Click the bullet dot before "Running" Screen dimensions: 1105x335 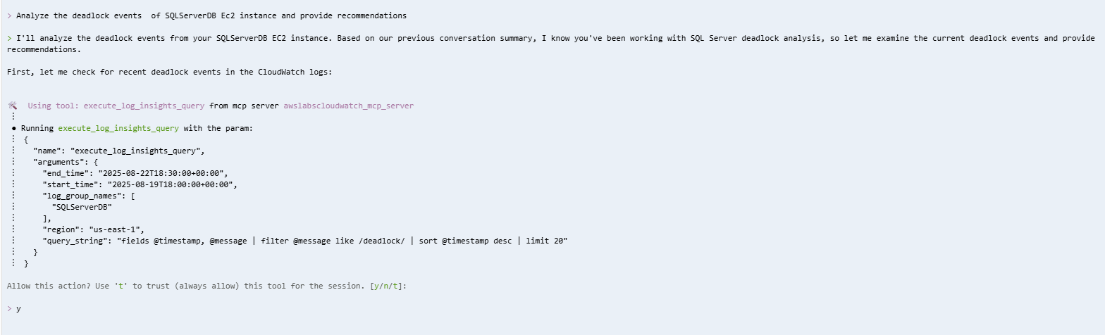point(14,129)
